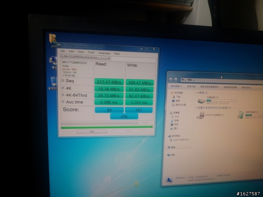Select the Local Disk (C:) drive icon

point(201,101)
